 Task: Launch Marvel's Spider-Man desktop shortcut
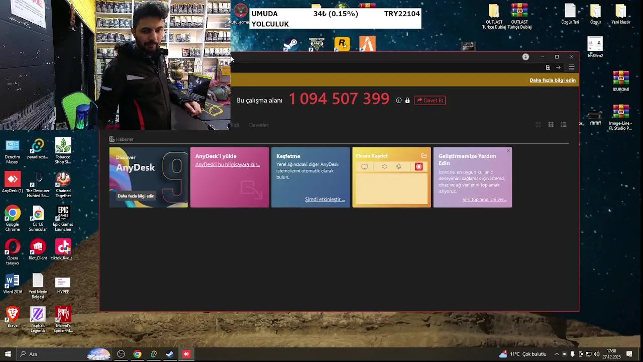pos(63,319)
